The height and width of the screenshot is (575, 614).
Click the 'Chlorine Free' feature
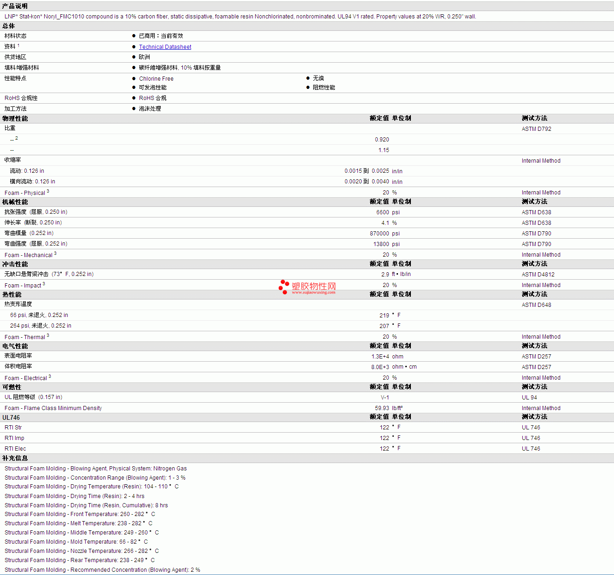156,79
